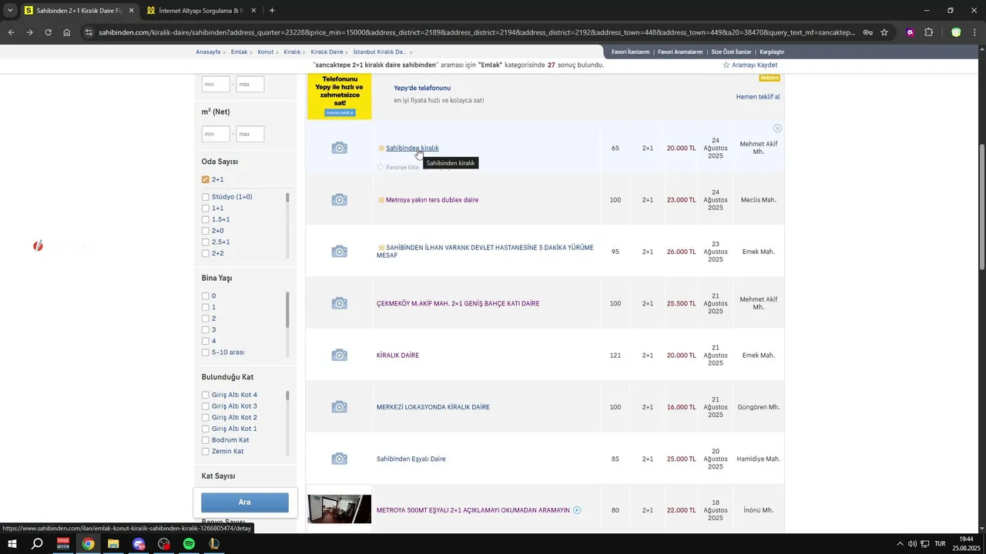
Task: Click the video play icon on METROYA 500MT listing
Action: click(x=577, y=510)
